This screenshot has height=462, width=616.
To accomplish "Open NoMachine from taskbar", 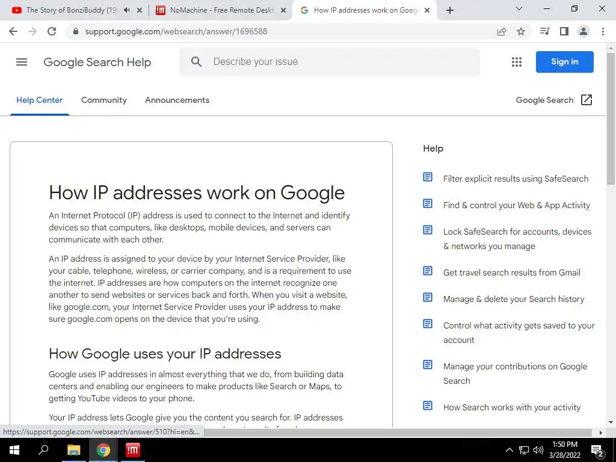I will 133,450.
